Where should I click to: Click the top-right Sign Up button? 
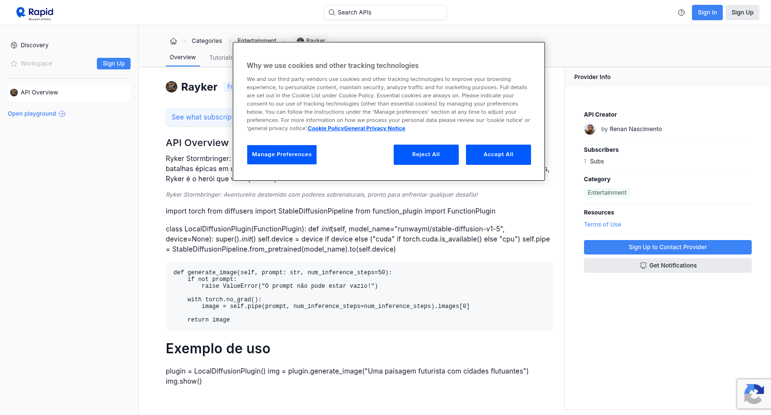pyautogui.click(x=743, y=13)
